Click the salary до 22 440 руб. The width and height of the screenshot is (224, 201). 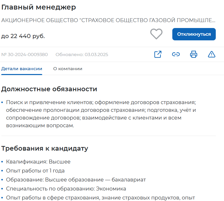[23, 36]
